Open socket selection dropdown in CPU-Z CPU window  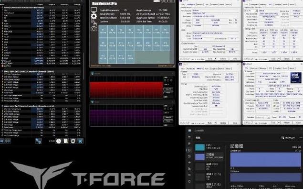(262, 117)
